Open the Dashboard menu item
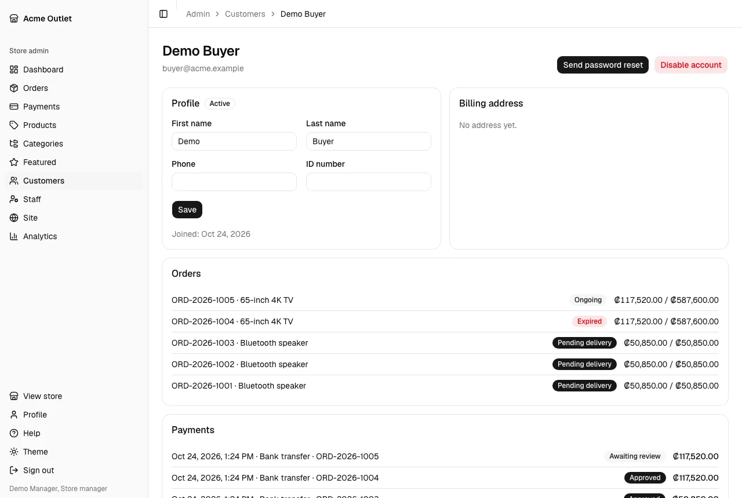This screenshot has width=742, height=498. pos(74,69)
